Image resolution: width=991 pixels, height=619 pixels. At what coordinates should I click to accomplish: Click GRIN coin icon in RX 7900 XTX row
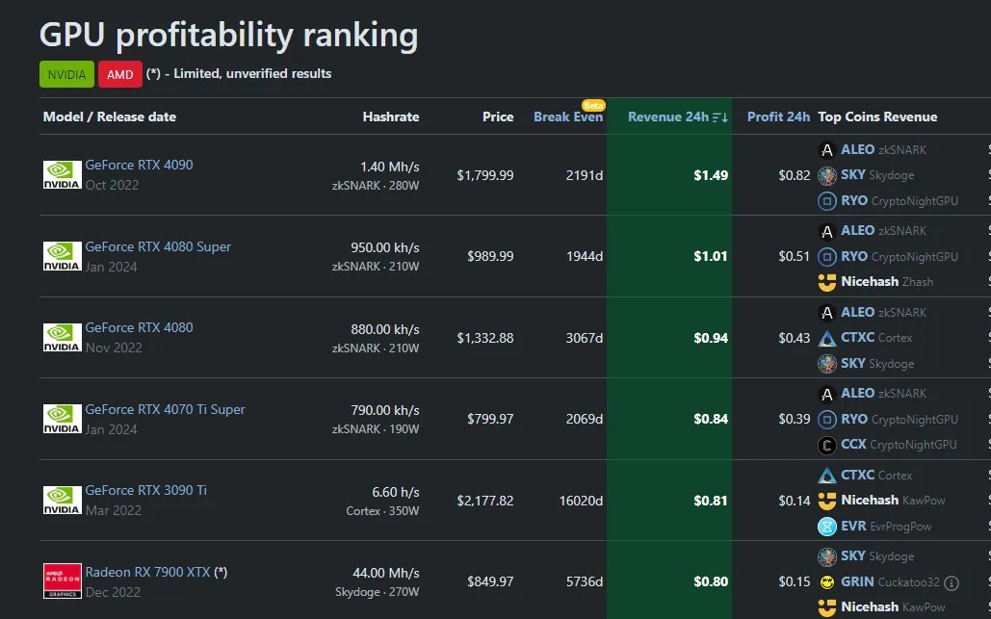click(826, 581)
